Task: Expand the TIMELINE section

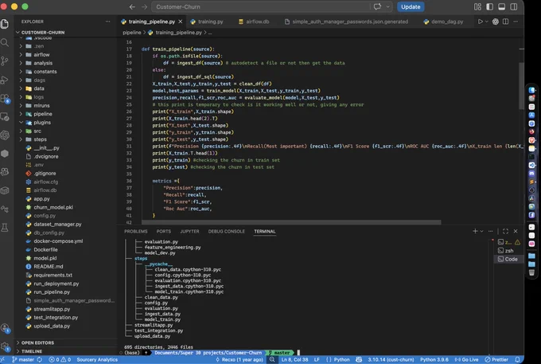Action: click(x=32, y=351)
